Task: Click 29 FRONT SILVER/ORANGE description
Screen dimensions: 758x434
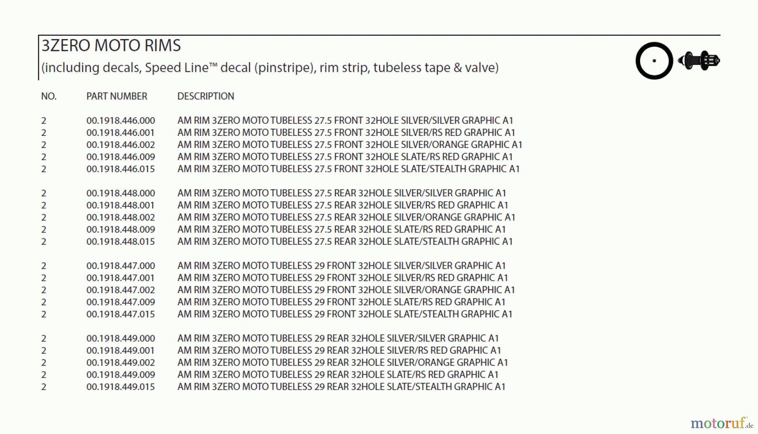Action: 346,290
